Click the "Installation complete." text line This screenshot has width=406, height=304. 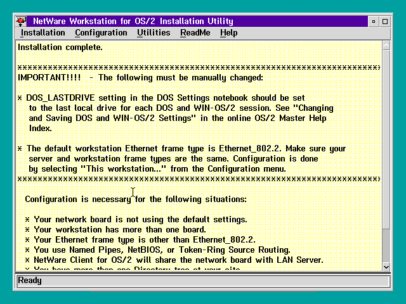(x=60, y=47)
